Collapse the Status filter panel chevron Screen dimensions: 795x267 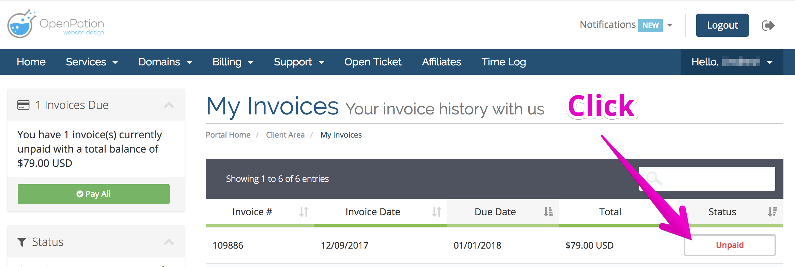169,242
